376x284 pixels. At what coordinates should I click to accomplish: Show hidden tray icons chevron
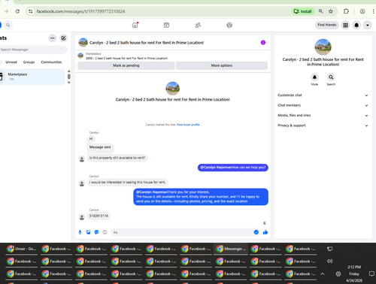(323, 273)
